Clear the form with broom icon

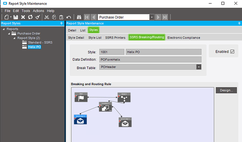click(38, 17)
